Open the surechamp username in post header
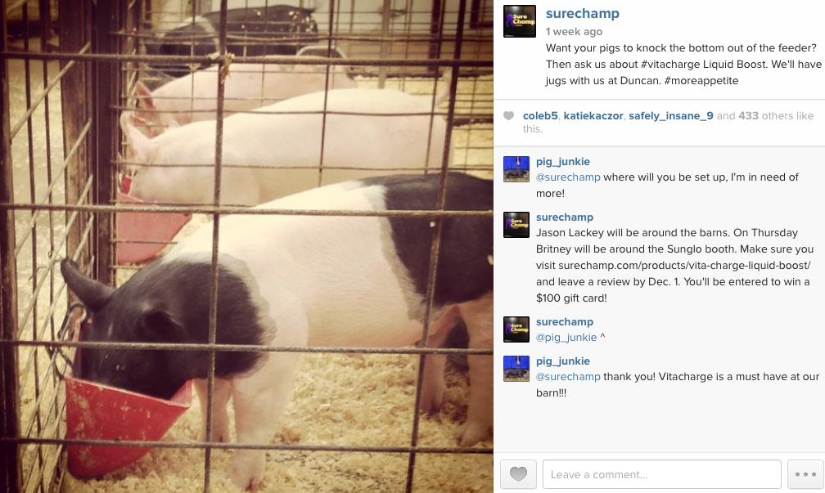Viewport: 825px width, 493px height. tap(583, 14)
